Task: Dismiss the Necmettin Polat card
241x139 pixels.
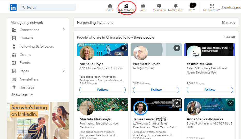Action: [x=177, y=48]
